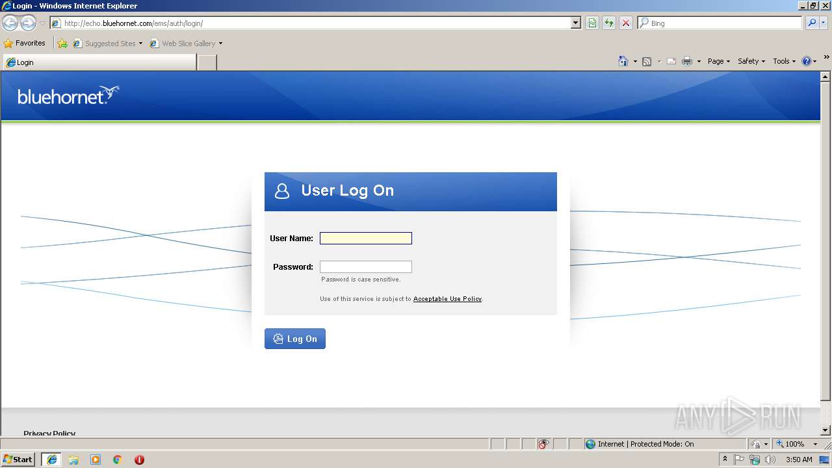Click the search magnifier button
Viewport: 832px width, 468px height.
pos(811,23)
